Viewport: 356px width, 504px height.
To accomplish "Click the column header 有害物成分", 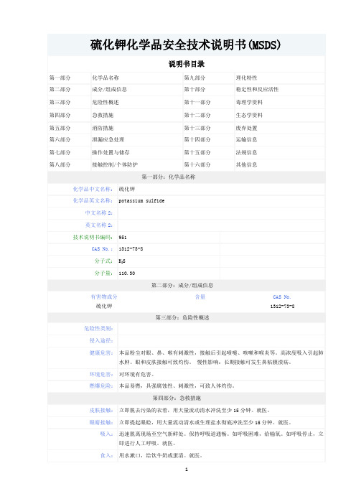I will coord(104,297).
